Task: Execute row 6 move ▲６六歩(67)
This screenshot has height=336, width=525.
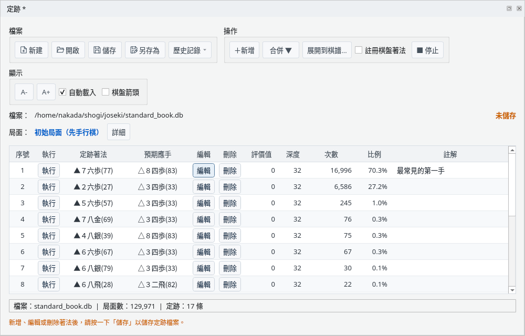Action: point(49,251)
